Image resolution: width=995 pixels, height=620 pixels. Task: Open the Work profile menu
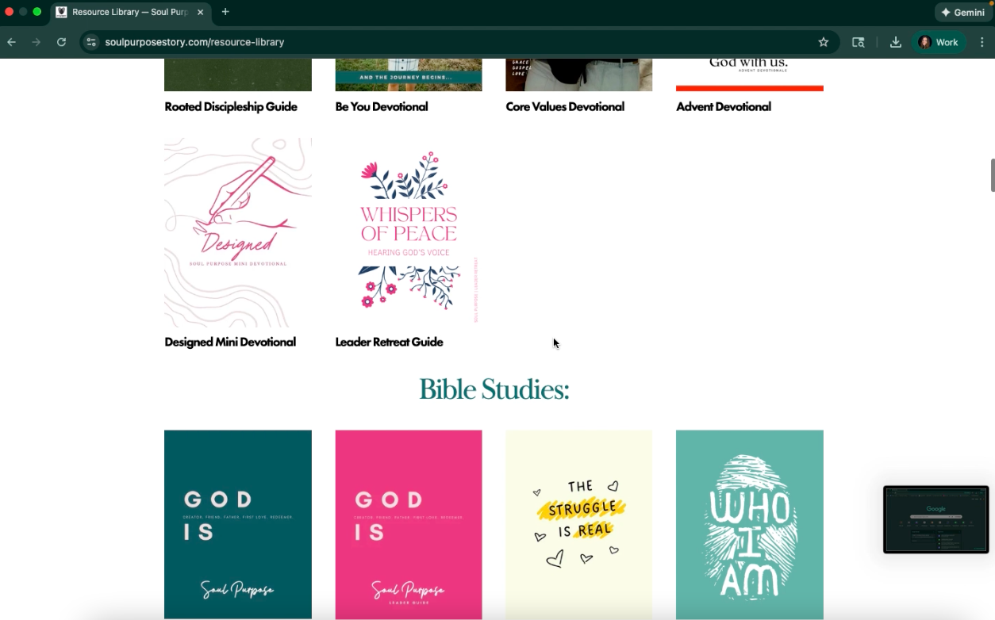point(939,42)
